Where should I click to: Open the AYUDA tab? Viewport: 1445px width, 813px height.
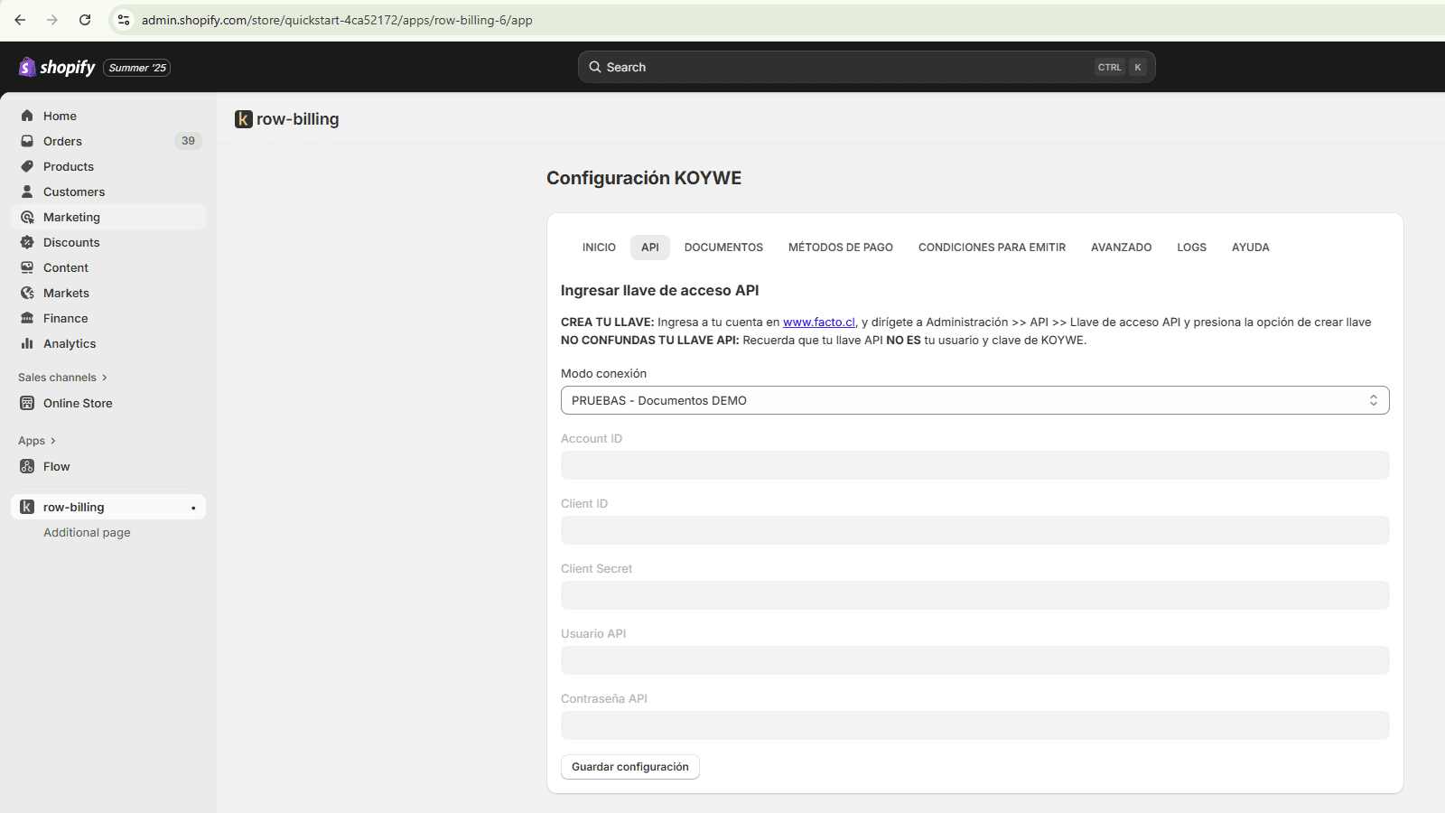(1250, 248)
